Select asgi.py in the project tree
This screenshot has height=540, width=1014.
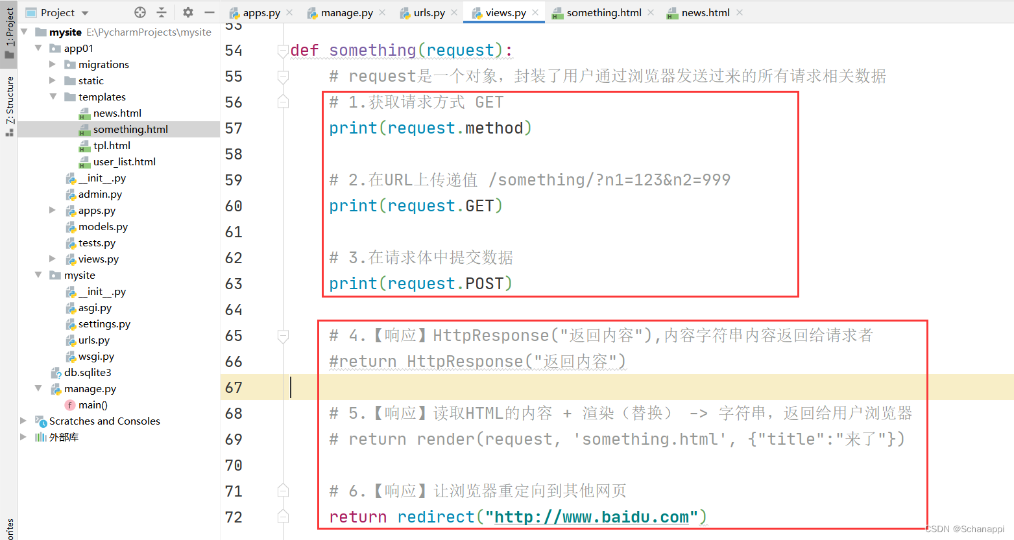95,307
